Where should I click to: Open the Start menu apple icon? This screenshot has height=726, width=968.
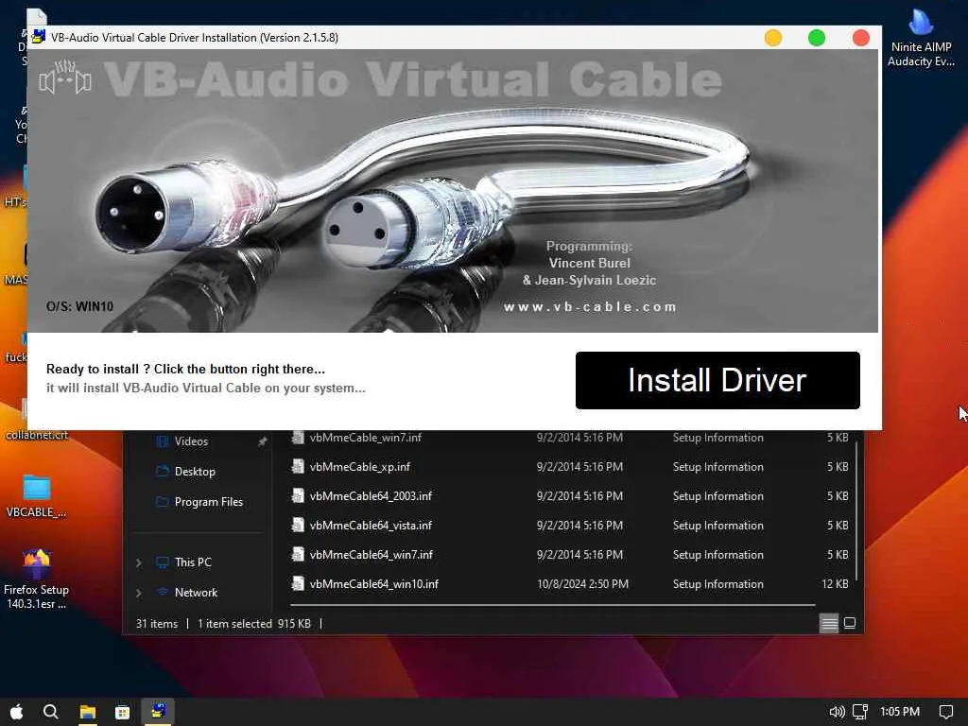[x=17, y=712]
